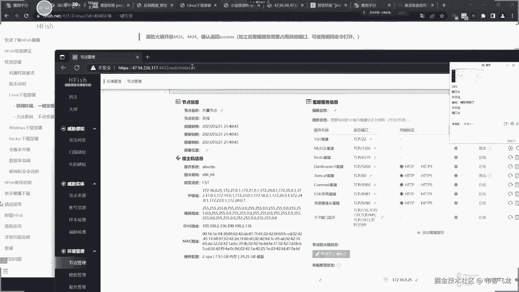Collapse the 威胁感知 sidebar section
The image size is (519, 292).
click(94, 129)
